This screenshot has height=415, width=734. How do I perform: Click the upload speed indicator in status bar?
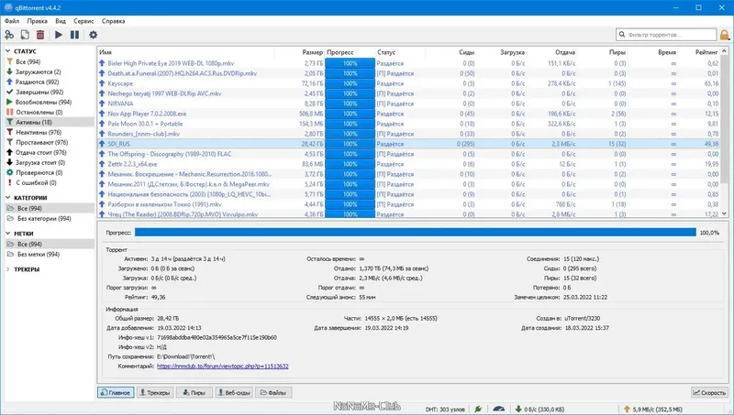[653, 409]
